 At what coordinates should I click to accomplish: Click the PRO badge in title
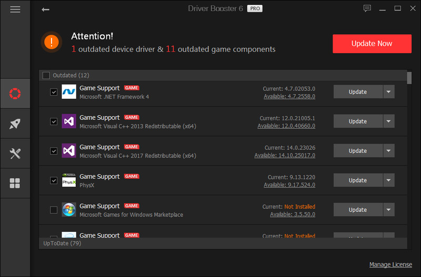click(x=255, y=8)
